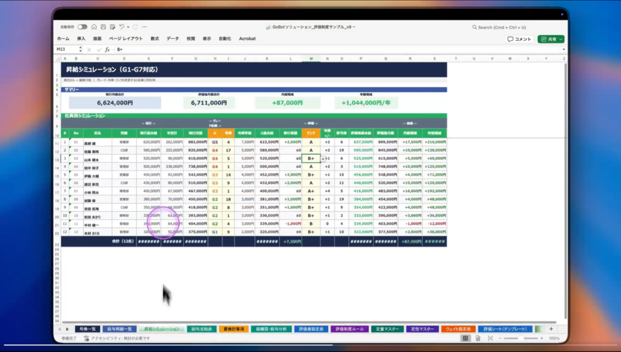Click the コメント comments button

(x=520, y=39)
